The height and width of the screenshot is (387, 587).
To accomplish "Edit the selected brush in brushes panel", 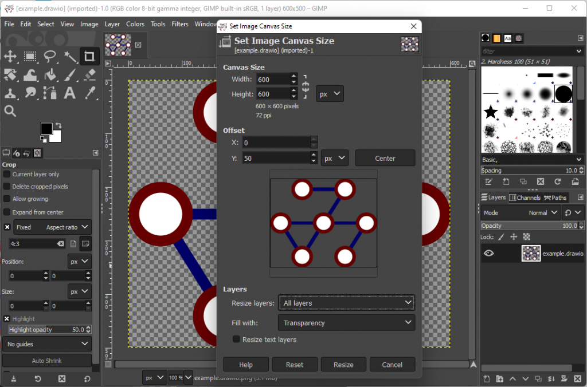I will [488, 181].
